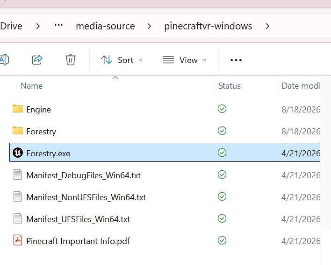331x265 pixels.
Task: Click sync status icon for Manifest_UFSFiles_Win64.txt
Action: (x=222, y=218)
